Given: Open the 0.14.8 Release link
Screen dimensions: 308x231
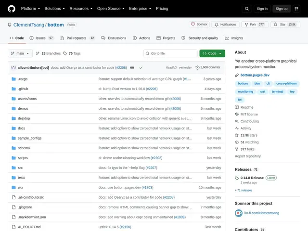Looking at the screenshot, I should (252, 178).
